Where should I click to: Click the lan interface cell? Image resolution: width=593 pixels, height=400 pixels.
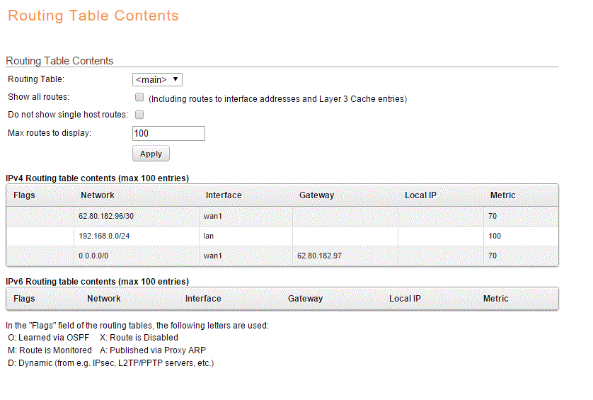[209, 236]
